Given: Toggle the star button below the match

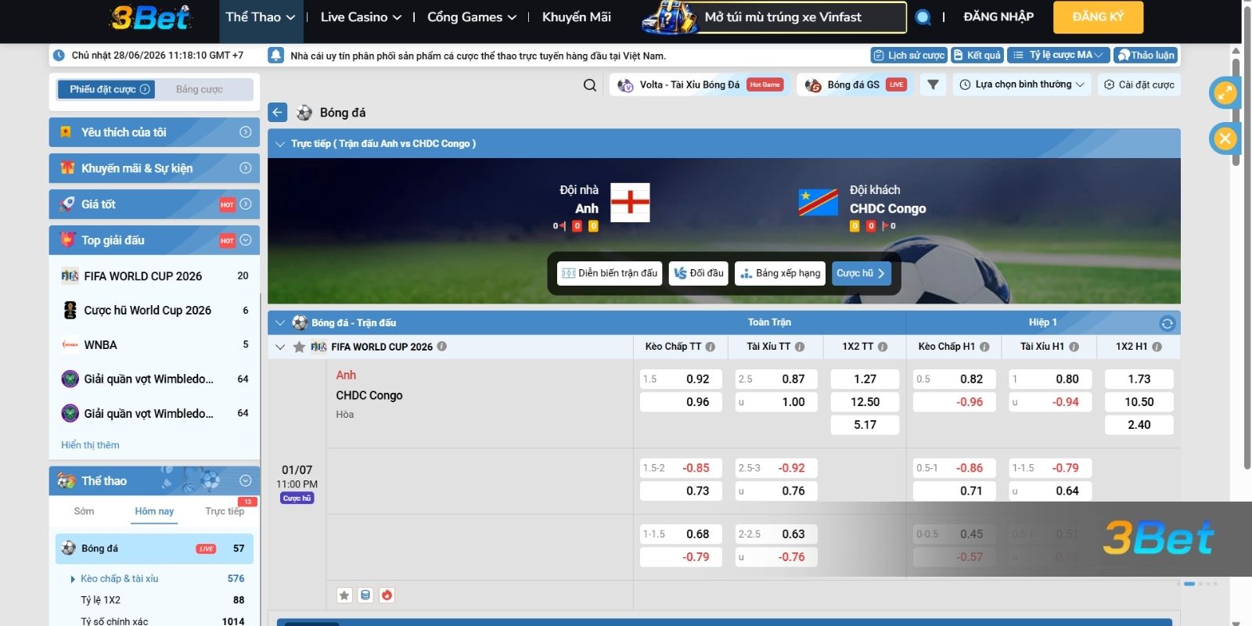Looking at the screenshot, I should pyautogui.click(x=344, y=595).
